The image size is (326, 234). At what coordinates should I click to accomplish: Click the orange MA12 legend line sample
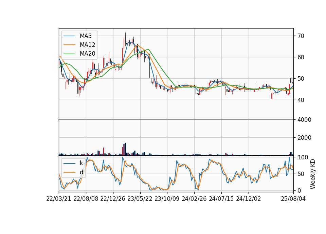pos(69,45)
